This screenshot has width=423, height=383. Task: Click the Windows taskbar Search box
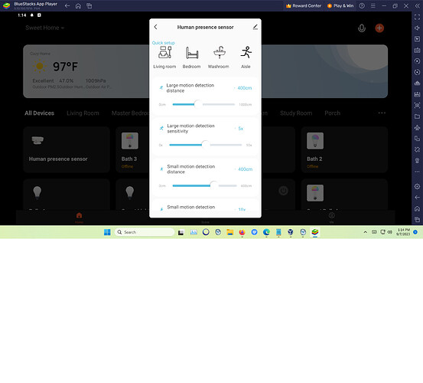(145, 232)
